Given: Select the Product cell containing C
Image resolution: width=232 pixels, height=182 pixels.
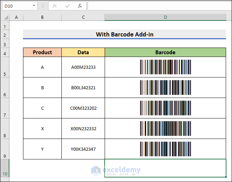Looking at the screenshot, I should click(42, 108).
